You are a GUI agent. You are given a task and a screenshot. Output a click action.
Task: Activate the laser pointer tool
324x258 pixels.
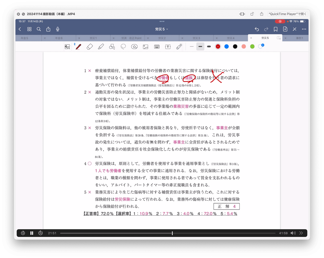[x=179, y=47]
